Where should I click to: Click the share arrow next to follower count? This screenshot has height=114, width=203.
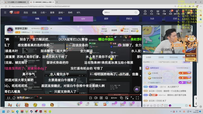point(51,28)
